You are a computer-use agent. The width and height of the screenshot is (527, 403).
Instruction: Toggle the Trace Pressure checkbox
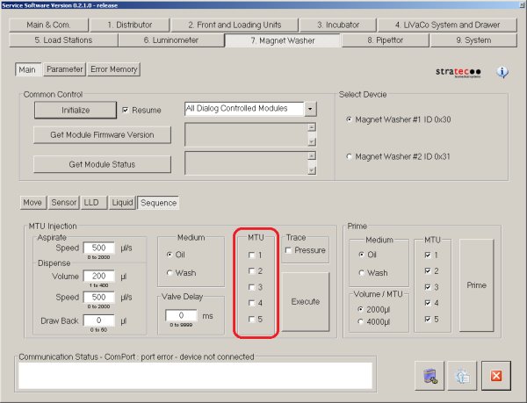pyautogui.click(x=289, y=250)
